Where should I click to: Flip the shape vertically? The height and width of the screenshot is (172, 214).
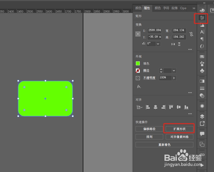[179, 44]
